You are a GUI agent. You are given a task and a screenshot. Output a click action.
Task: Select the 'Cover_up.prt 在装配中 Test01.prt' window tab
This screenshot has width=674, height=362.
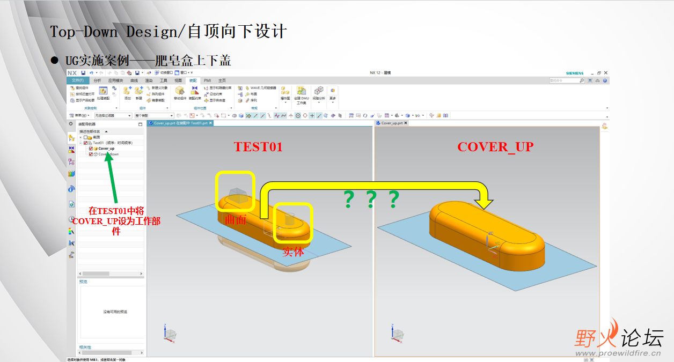180,123
